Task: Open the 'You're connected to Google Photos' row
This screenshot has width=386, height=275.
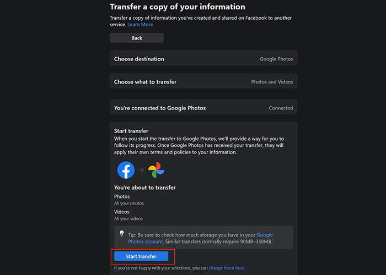Action: 203,107
